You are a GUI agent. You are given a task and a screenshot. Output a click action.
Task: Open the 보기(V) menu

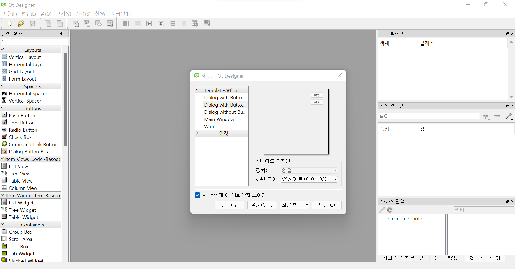(64, 14)
